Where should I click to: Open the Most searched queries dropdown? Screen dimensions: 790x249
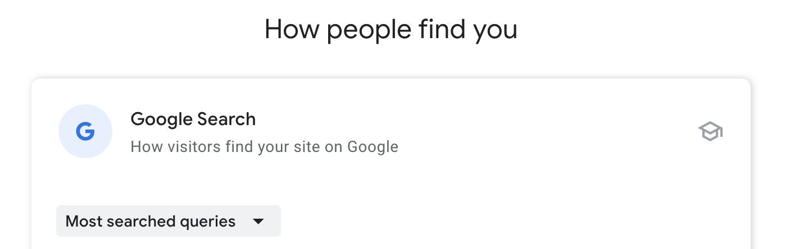coord(168,221)
